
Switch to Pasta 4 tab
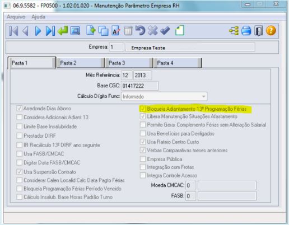point(178,63)
